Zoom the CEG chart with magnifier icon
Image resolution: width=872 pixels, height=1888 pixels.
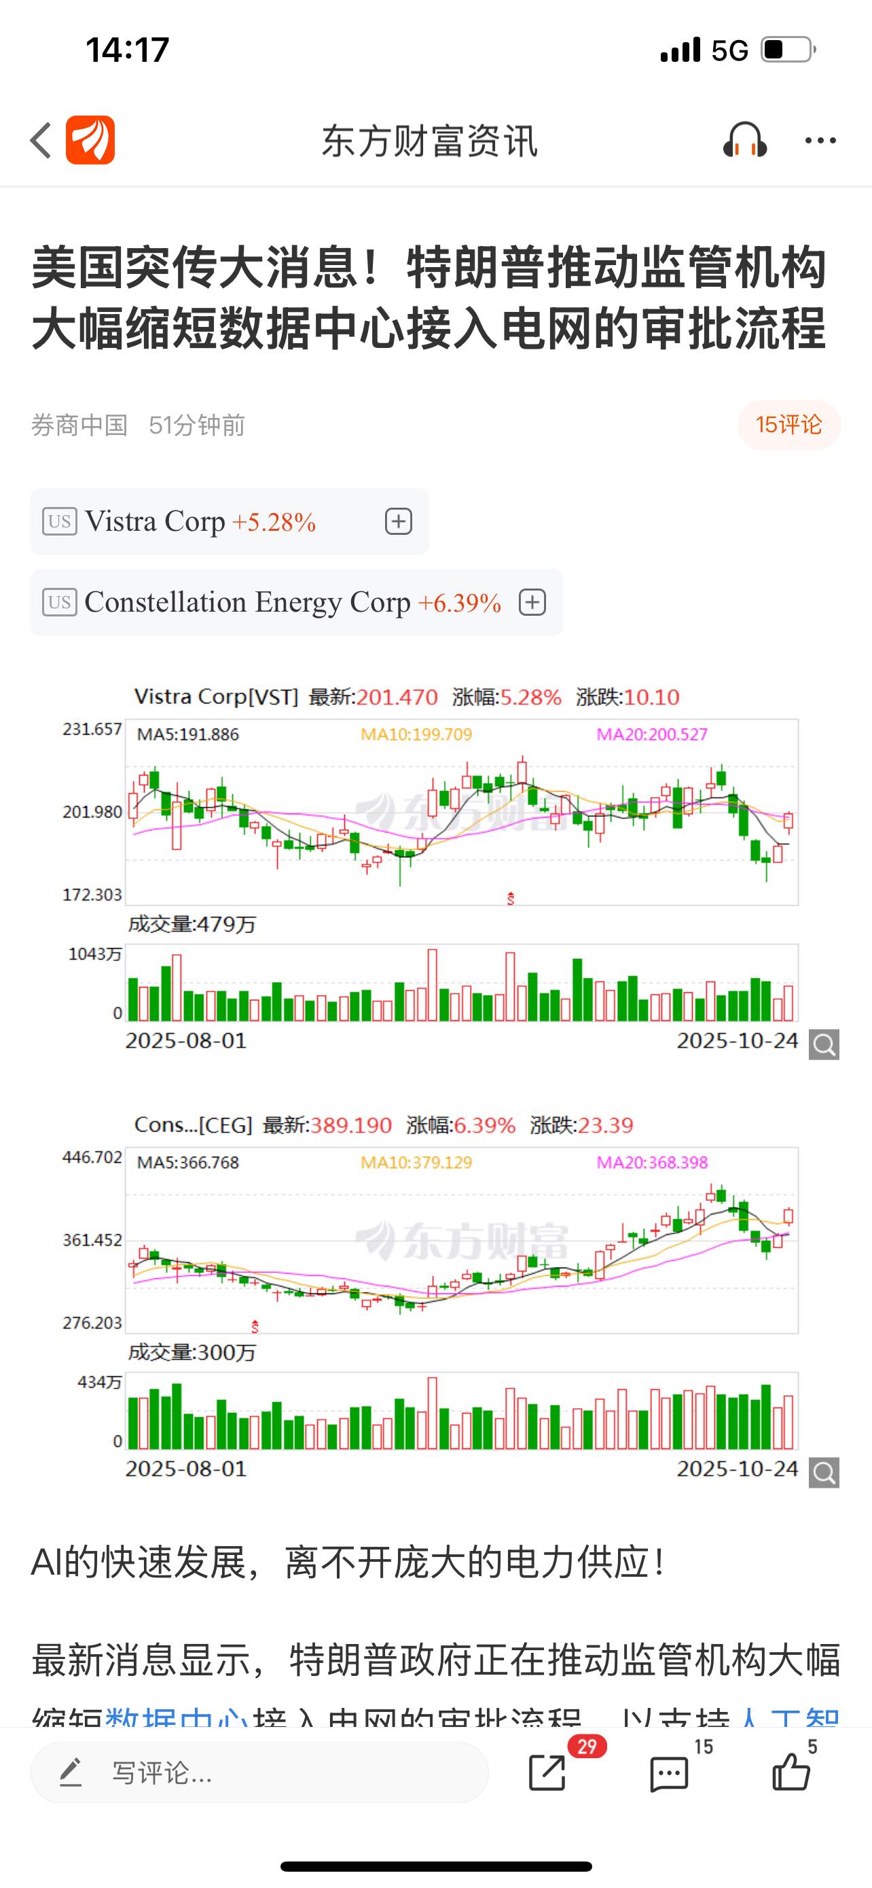(x=824, y=1473)
